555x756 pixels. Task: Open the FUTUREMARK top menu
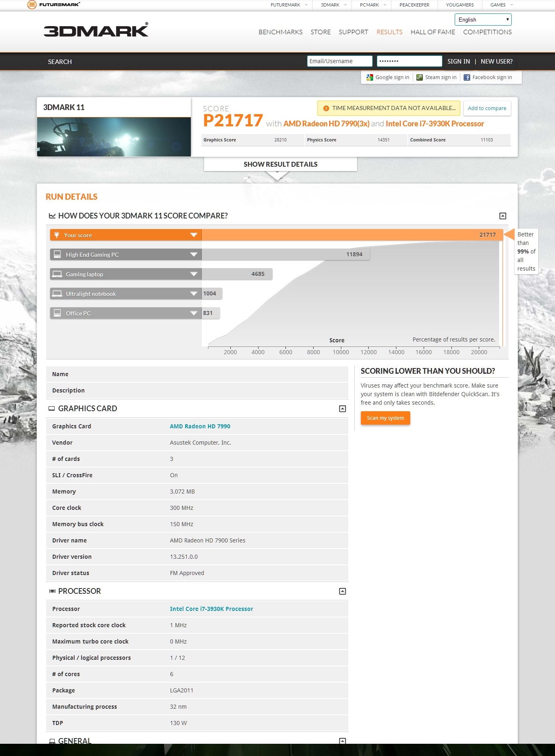289,5
